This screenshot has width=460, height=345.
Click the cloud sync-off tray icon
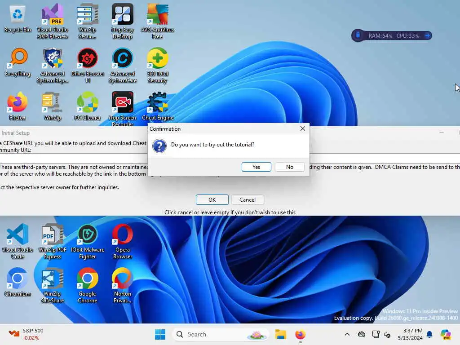click(362, 334)
